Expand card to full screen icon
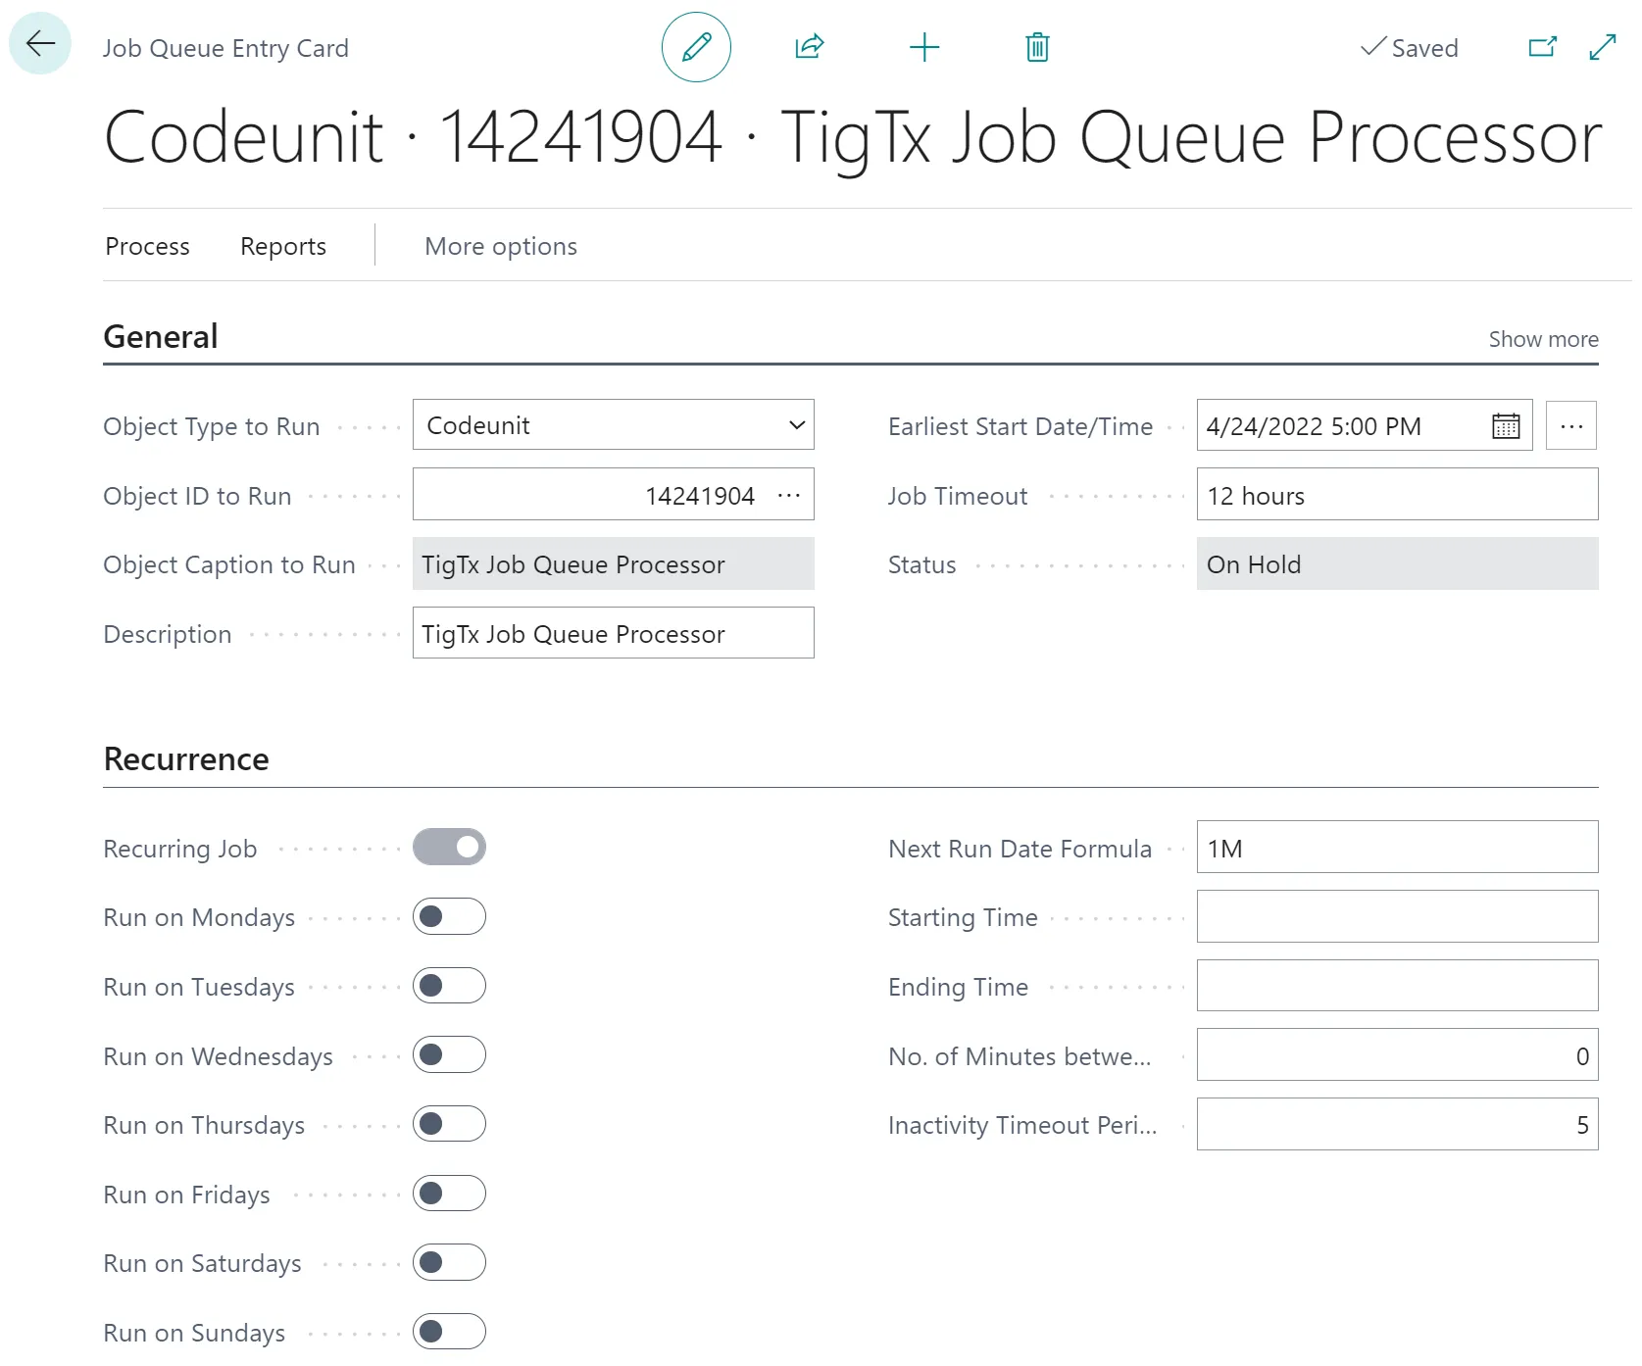 pos(1603,47)
